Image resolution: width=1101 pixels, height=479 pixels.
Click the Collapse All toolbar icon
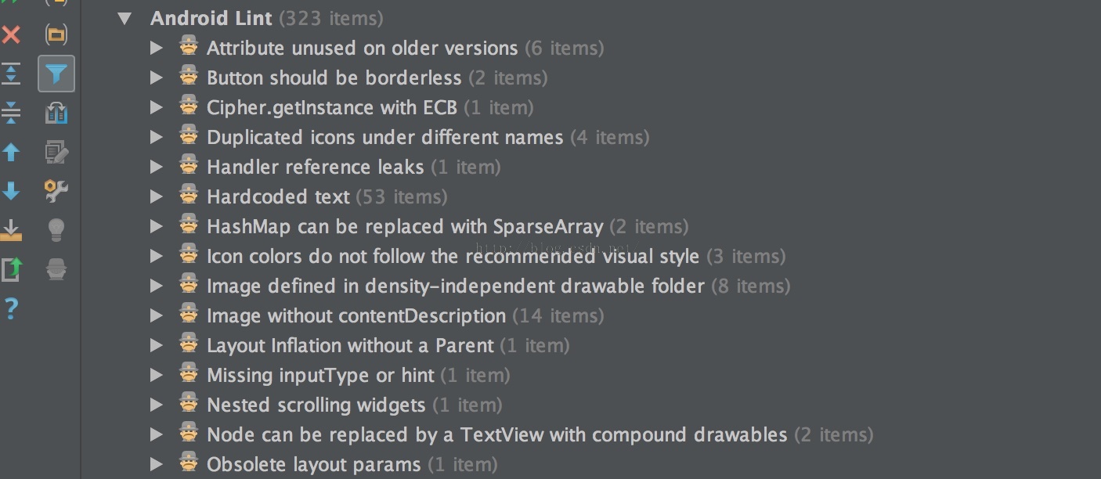click(x=11, y=113)
